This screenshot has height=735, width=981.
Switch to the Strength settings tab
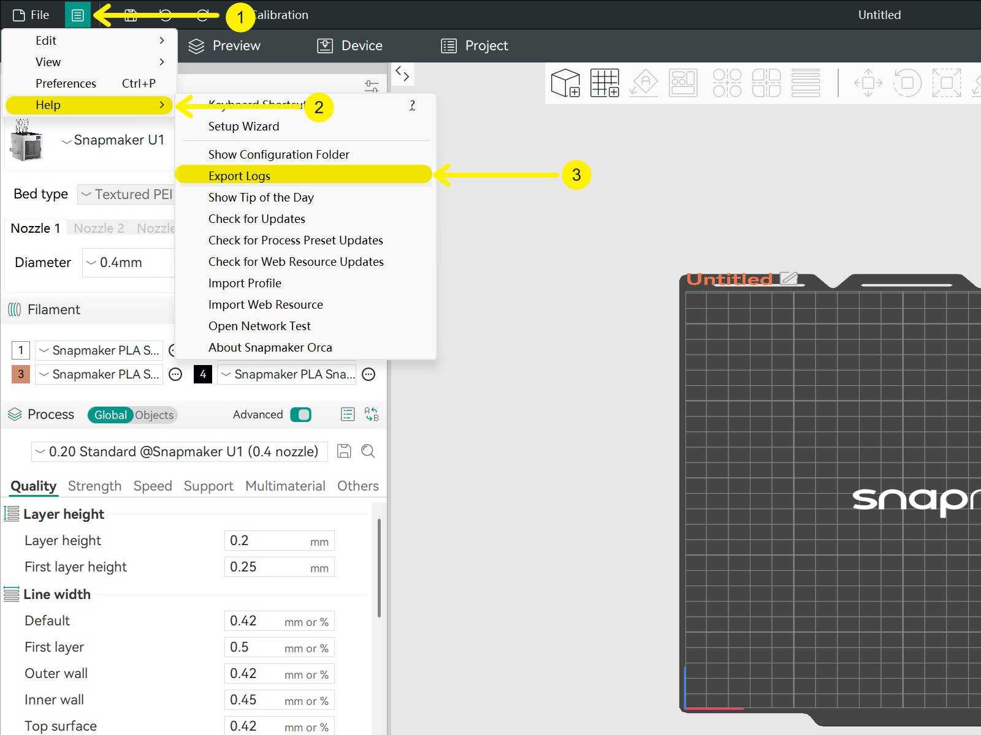coord(94,486)
